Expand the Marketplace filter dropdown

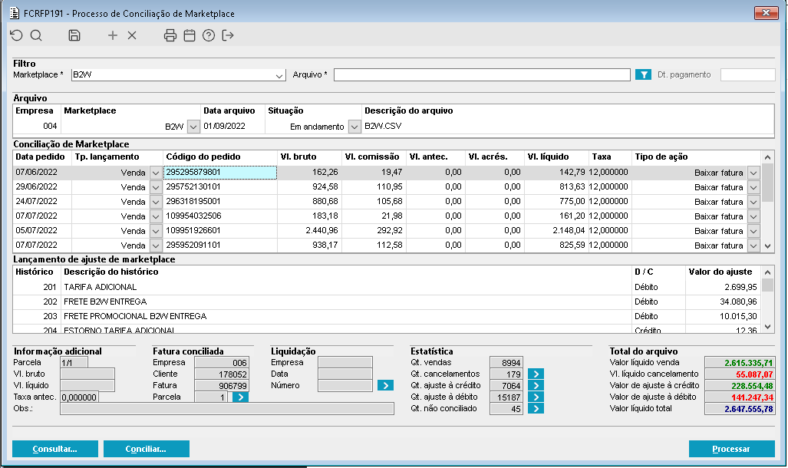click(279, 75)
